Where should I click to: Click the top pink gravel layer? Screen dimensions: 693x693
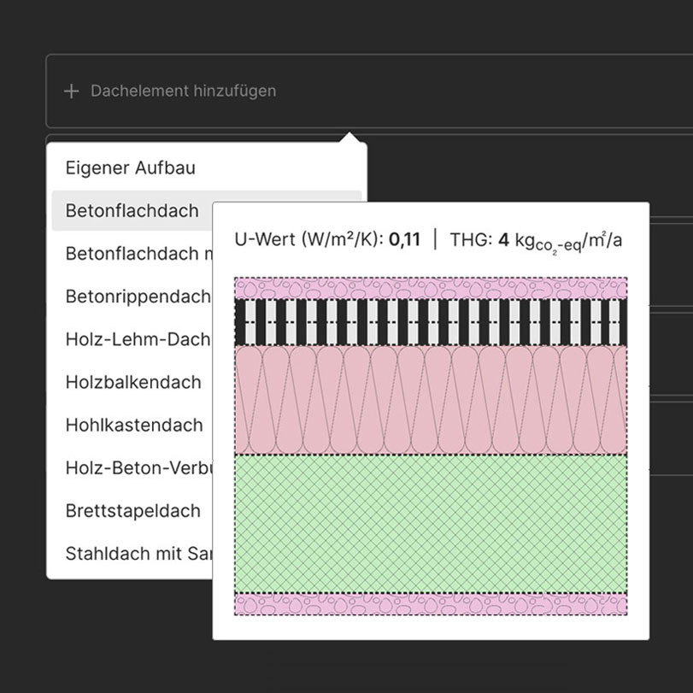pos(431,289)
